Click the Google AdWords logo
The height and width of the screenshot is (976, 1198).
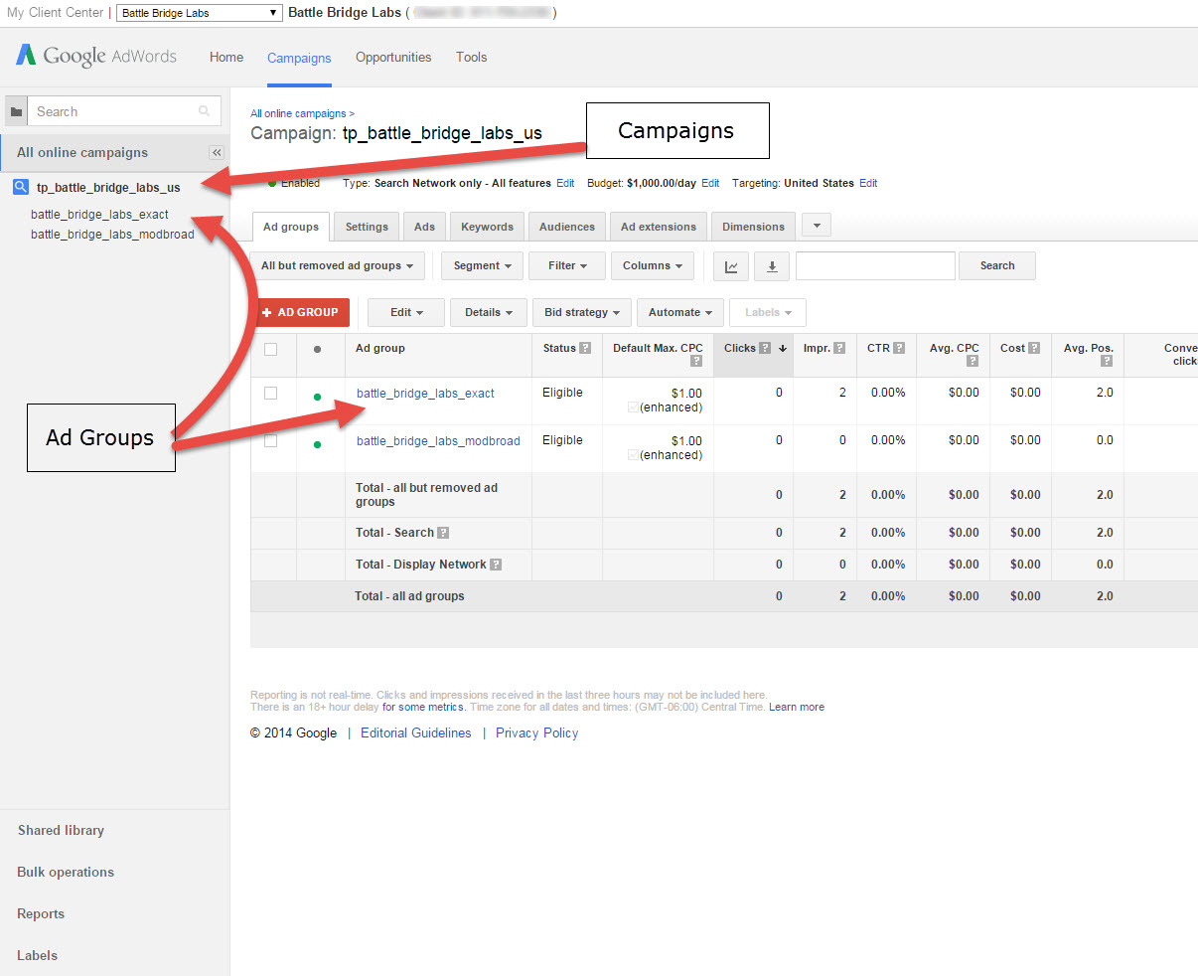(x=94, y=57)
